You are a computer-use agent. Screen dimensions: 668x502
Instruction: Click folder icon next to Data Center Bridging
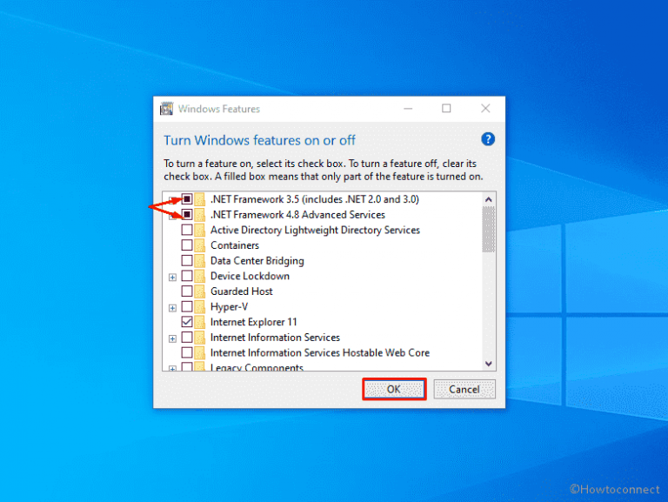(x=200, y=260)
